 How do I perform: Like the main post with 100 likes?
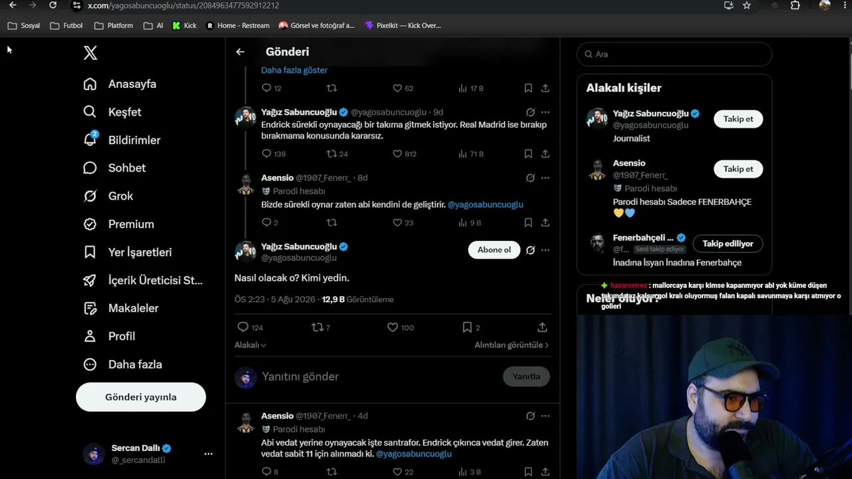(x=393, y=327)
